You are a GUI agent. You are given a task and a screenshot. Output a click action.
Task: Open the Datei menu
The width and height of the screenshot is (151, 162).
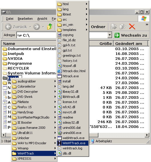[x=10, y=19]
